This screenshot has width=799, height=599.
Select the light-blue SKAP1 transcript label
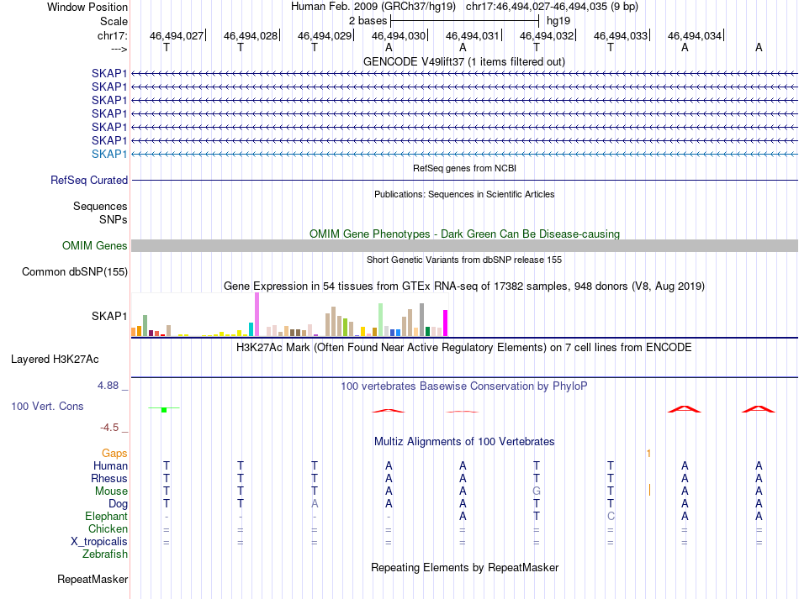109,154
